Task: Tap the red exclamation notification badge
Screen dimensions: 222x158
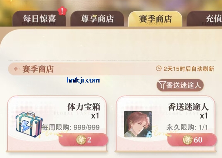Action: [x=62, y=11]
